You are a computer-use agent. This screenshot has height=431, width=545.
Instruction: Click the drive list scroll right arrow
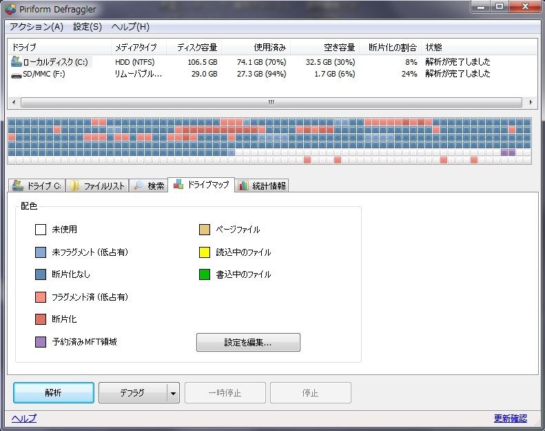click(x=531, y=102)
